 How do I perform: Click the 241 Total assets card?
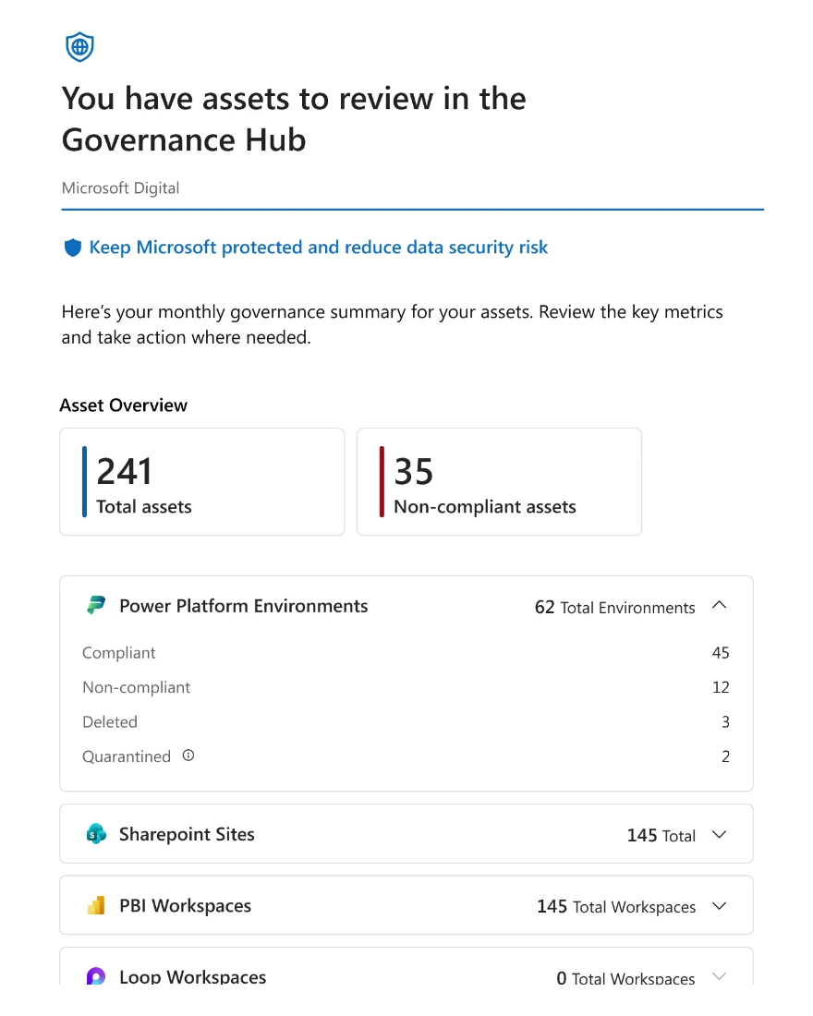point(201,481)
